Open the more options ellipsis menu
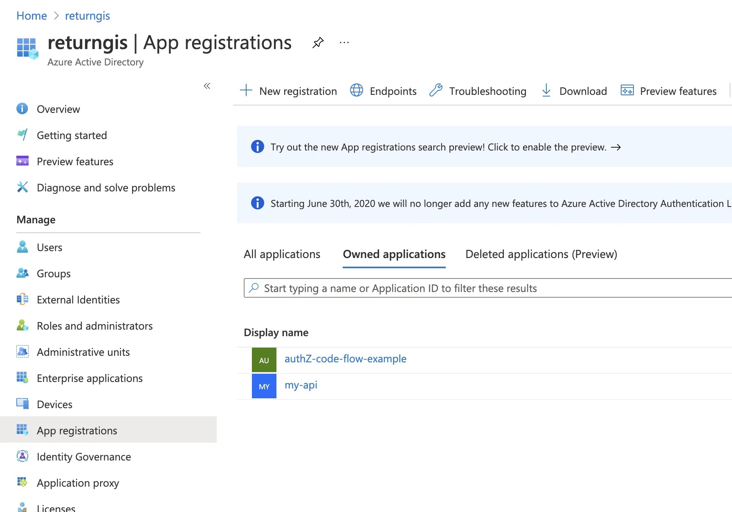This screenshot has height=512, width=732. [344, 43]
